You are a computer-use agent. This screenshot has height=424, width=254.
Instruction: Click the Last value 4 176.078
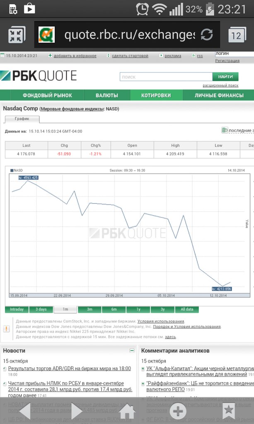tap(26, 154)
